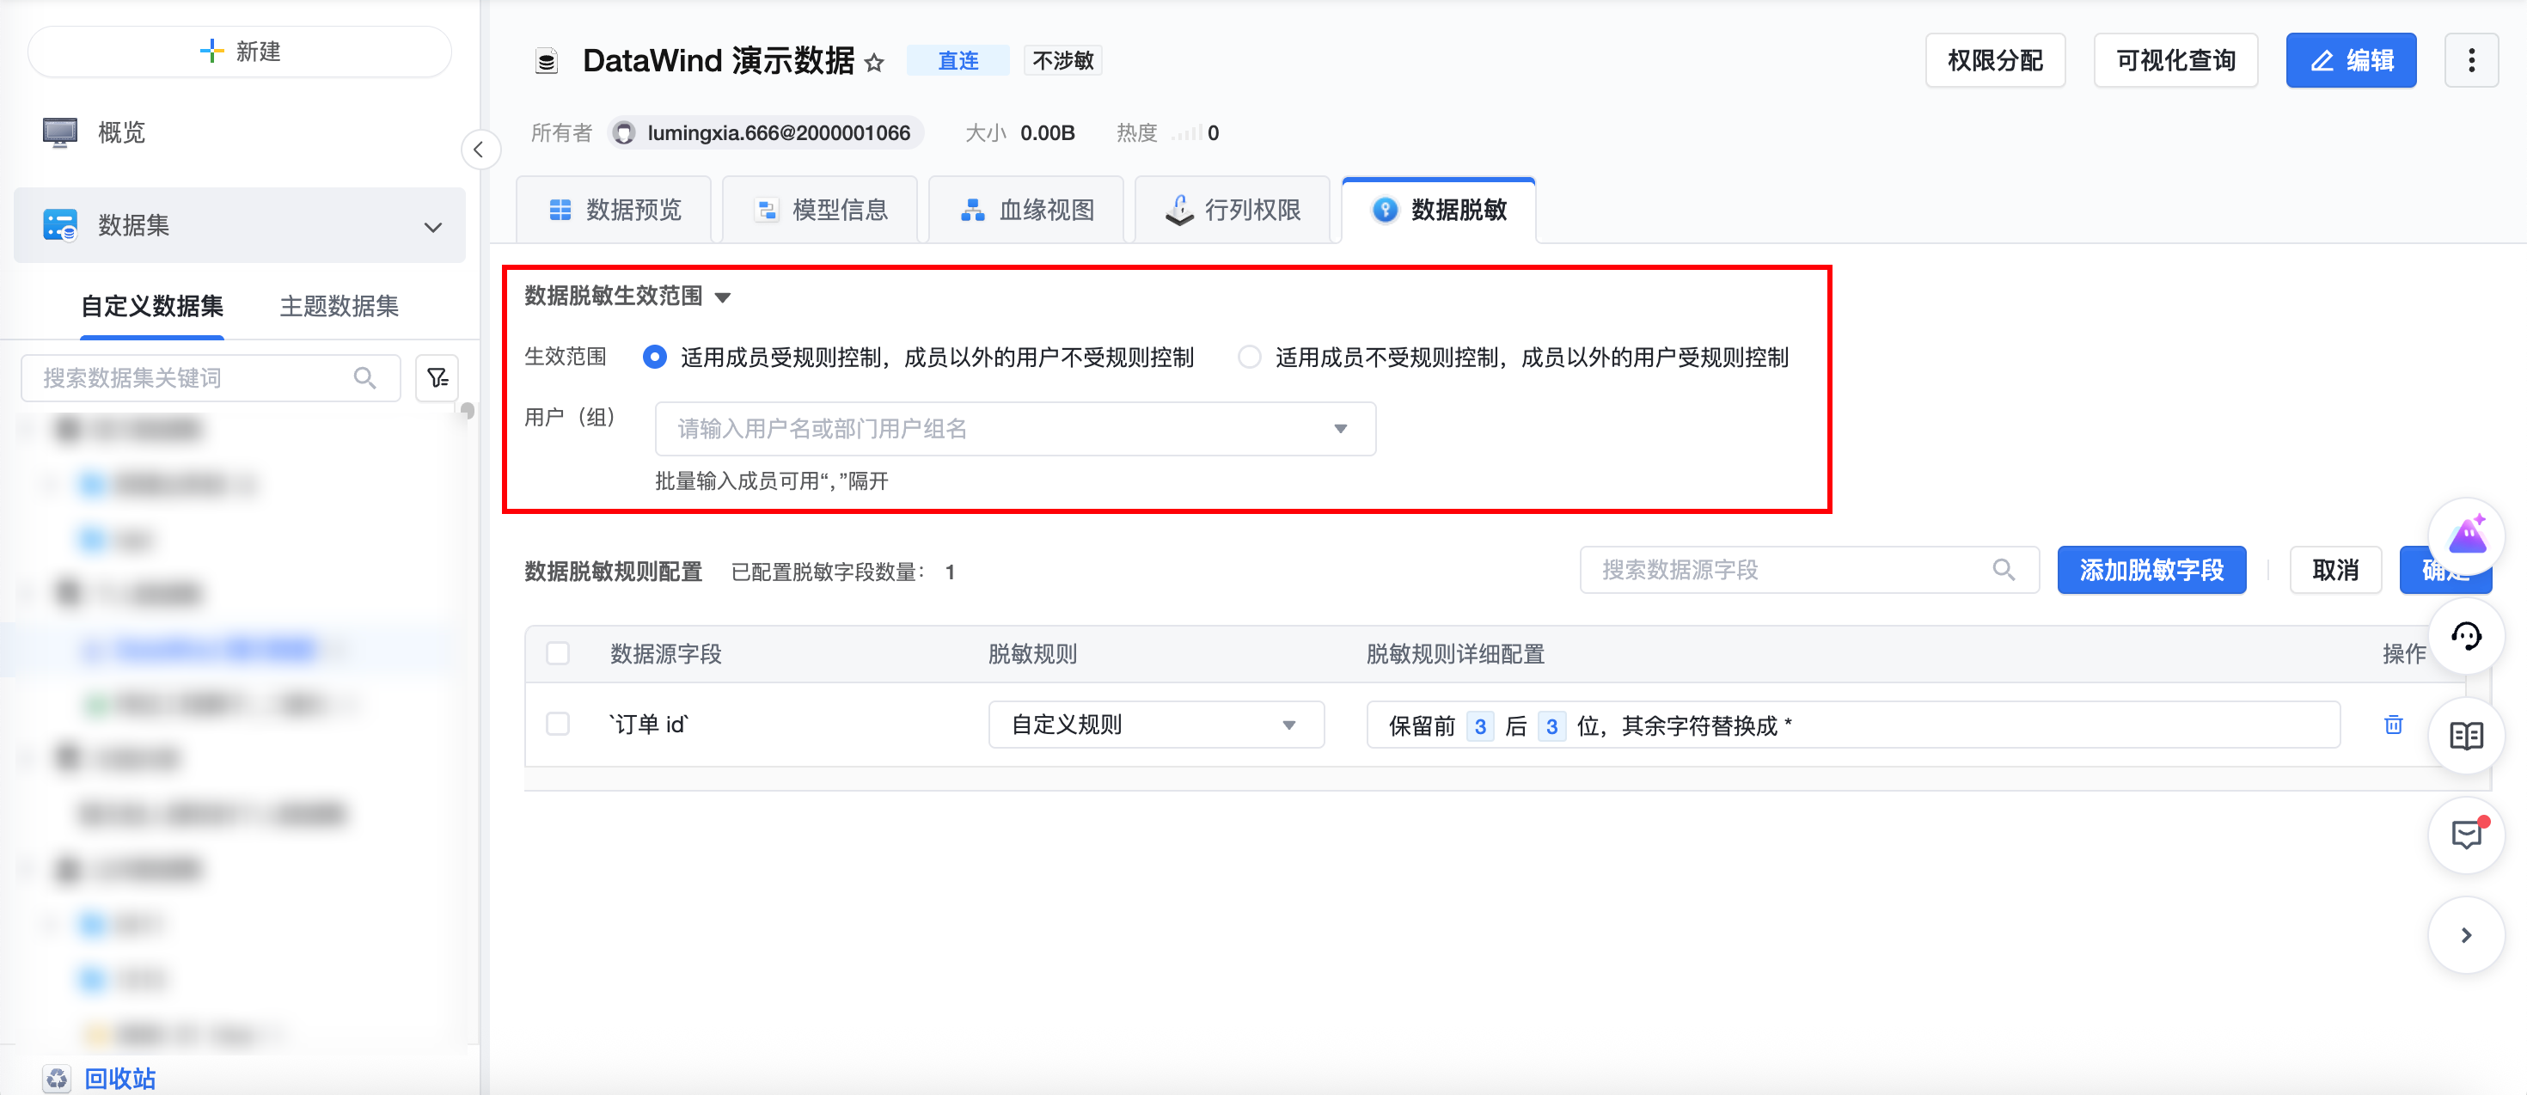Image resolution: width=2527 pixels, height=1095 pixels.
Task: Click the 添加脱敏字段 button
Action: pos(2151,570)
